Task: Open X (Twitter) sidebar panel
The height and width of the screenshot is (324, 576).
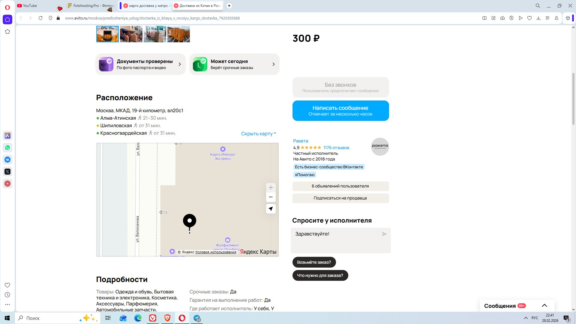Action: [7, 172]
